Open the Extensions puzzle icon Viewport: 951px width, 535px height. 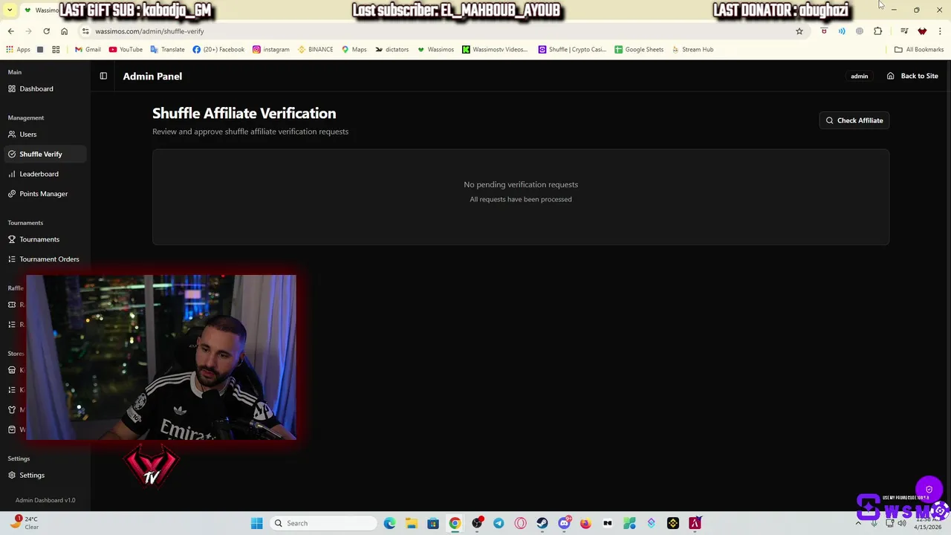coord(877,31)
